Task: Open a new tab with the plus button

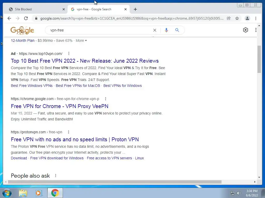Action: 135,9
